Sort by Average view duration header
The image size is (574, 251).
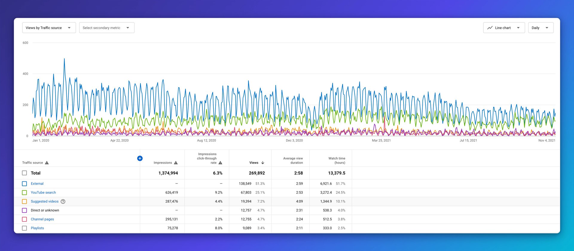pos(293,160)
